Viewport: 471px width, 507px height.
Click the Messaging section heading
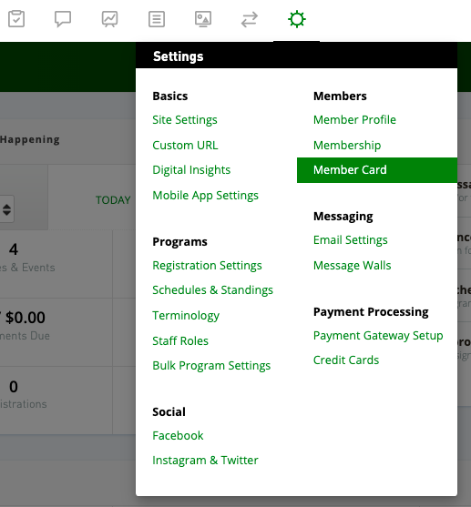[x=343, y=217]
